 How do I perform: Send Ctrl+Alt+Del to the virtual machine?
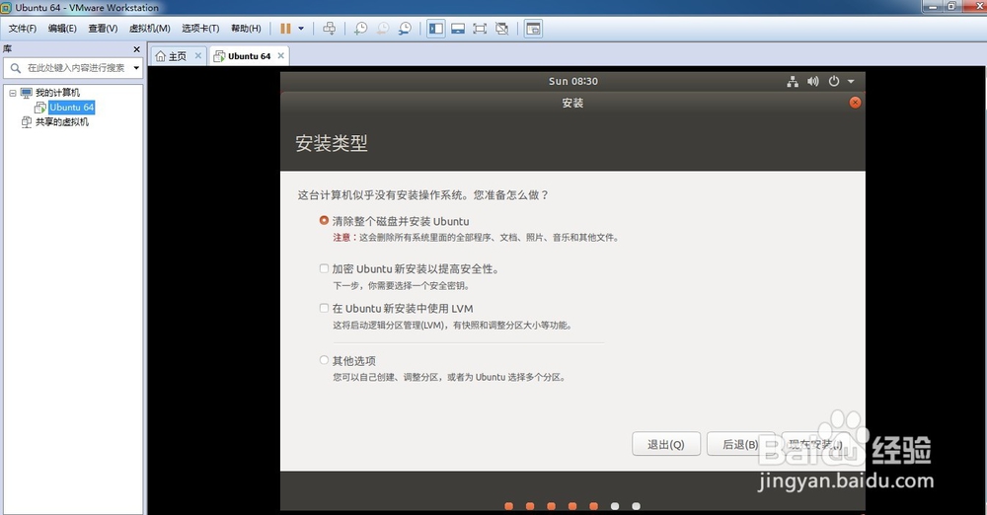click(x=330, y=29)
